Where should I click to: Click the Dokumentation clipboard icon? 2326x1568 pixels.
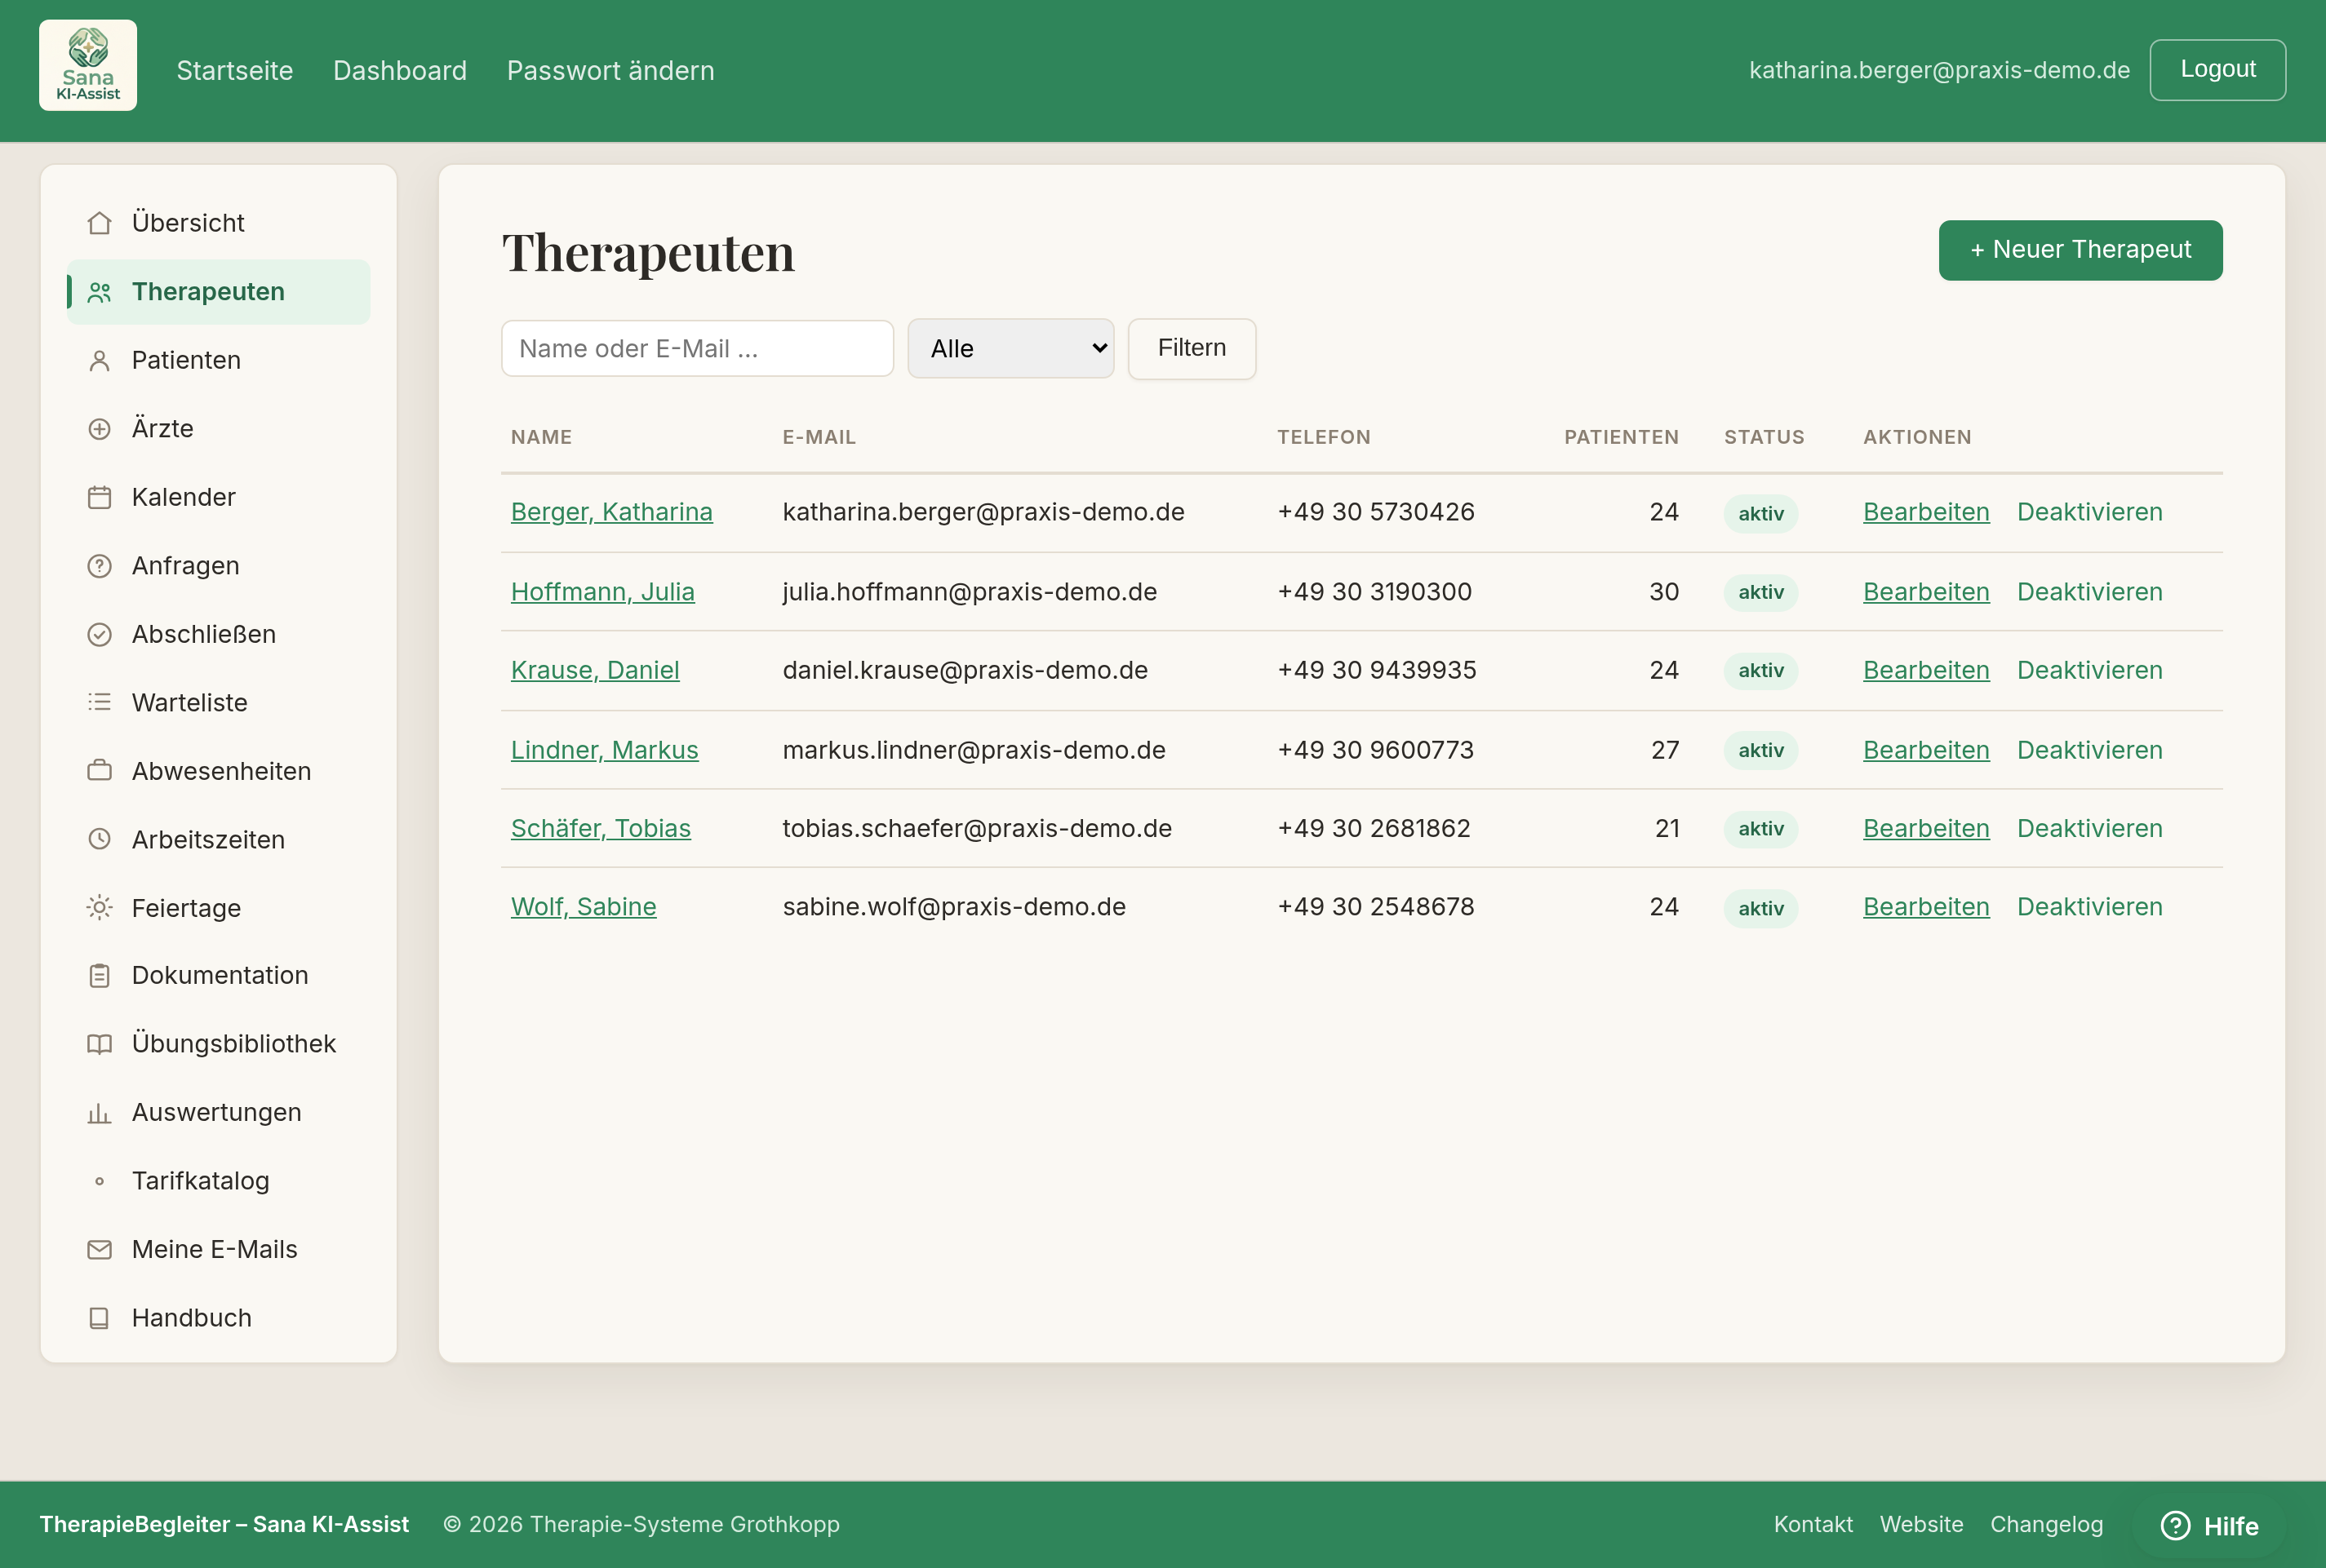coord(99,976)
